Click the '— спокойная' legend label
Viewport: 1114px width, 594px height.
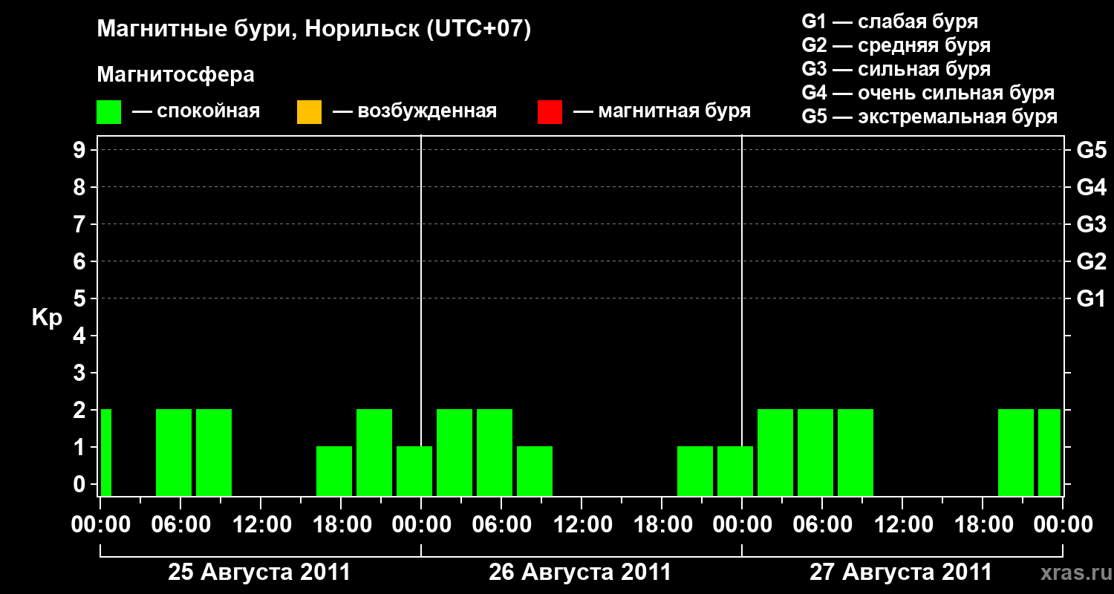(x=196, y=112)
